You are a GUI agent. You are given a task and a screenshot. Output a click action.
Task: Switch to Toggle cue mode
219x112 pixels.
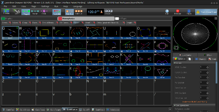pyautogui.click(x=26, y=12)
